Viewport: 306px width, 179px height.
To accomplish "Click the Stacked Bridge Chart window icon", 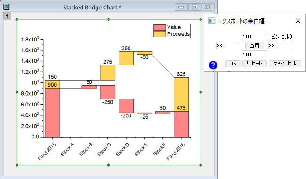I will (x=7, y=7).
